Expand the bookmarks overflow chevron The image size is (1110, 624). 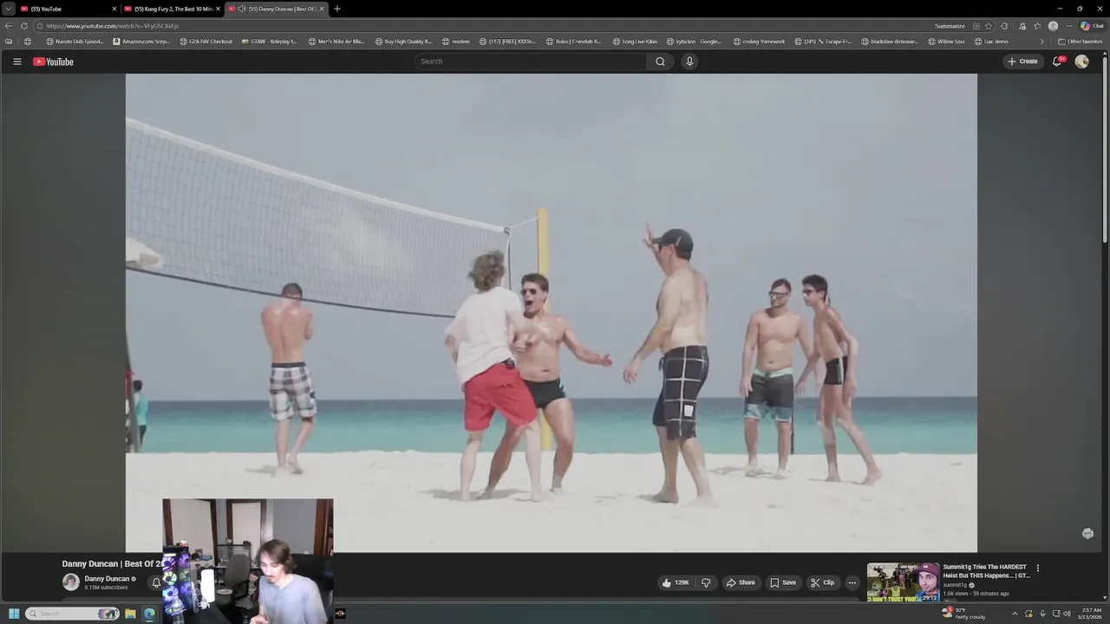1042,42
